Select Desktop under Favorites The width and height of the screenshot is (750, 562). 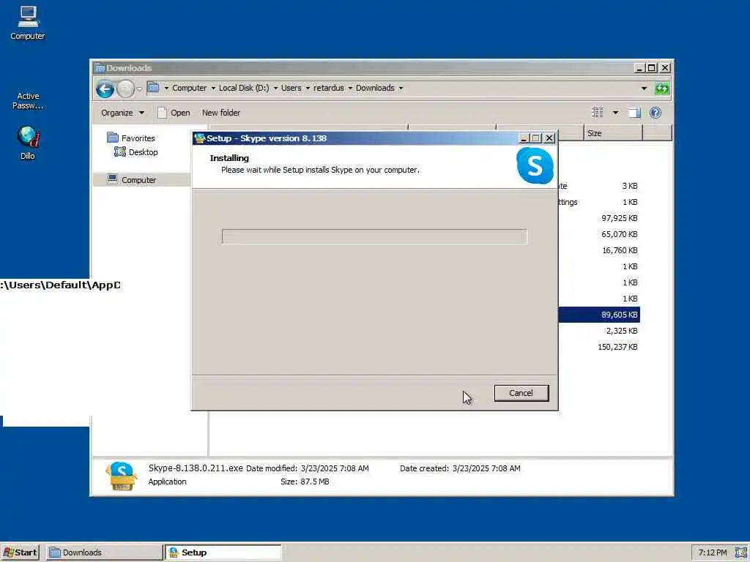click(143, 152)
